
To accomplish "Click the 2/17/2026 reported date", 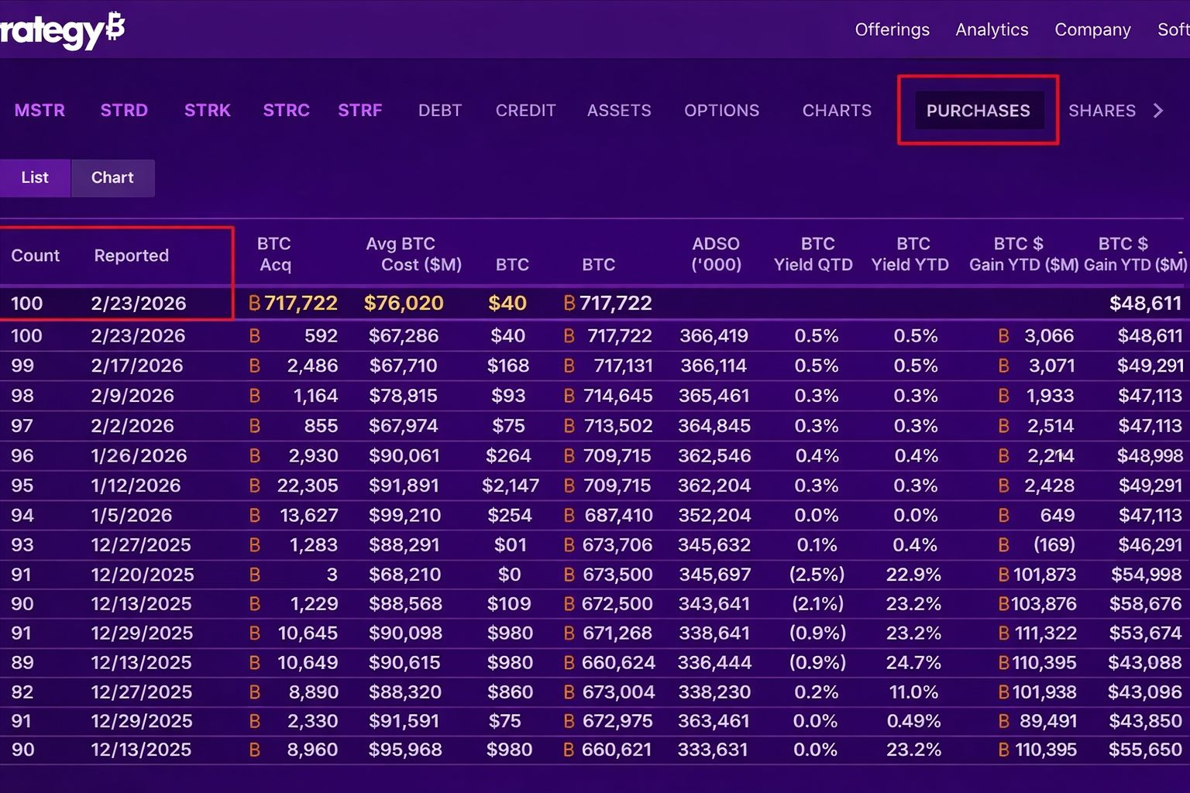I will click(x=136, y=366).
